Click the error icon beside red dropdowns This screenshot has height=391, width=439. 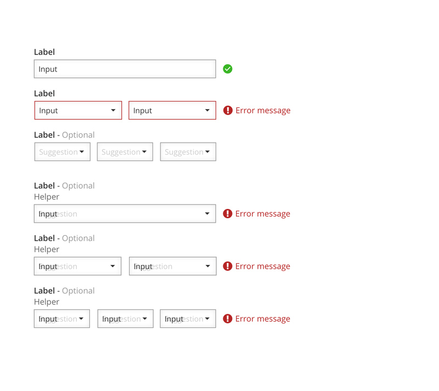(228, 110)
